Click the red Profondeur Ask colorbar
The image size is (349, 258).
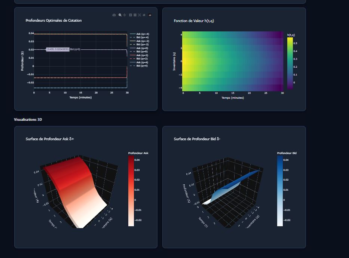(131, 191)
